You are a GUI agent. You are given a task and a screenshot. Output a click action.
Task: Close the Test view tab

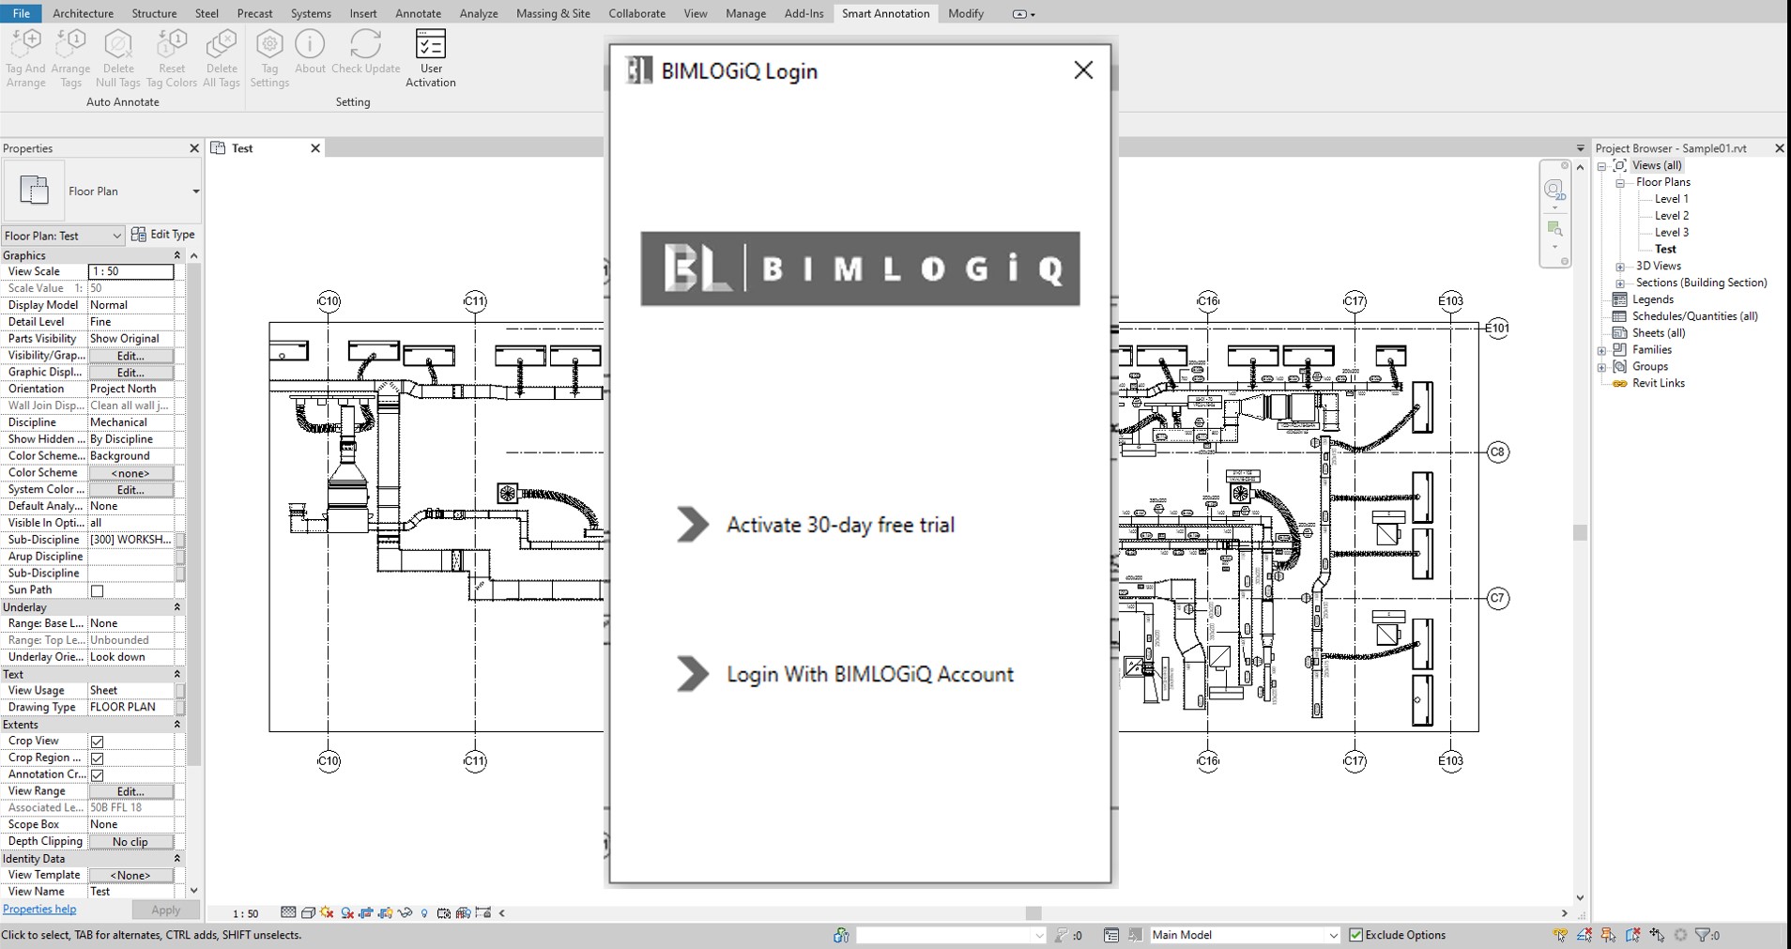[x=315, y=148]
